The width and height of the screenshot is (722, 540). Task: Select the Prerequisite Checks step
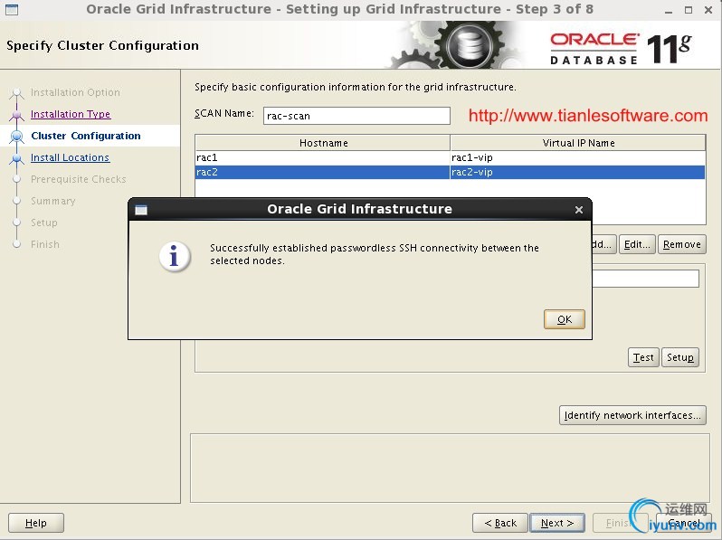tap(79, 179)
